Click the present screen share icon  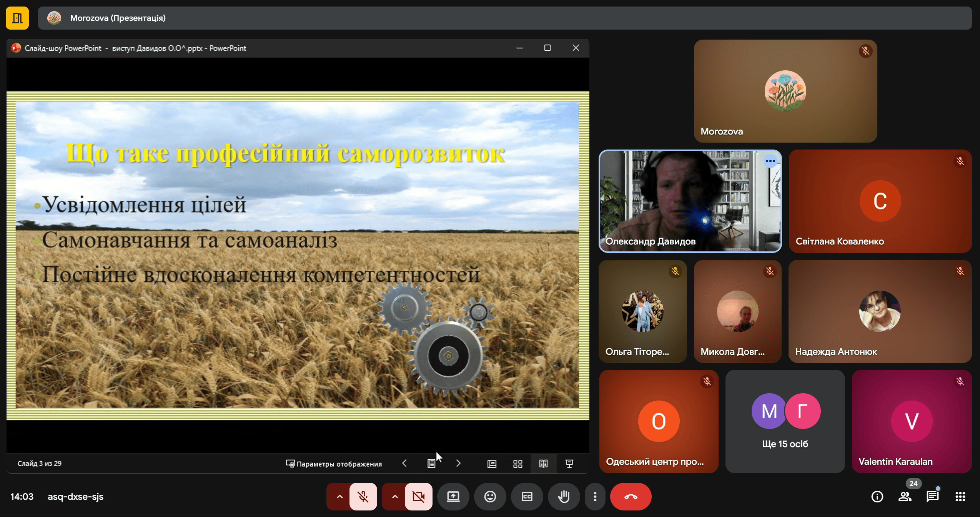click(453, 497)
